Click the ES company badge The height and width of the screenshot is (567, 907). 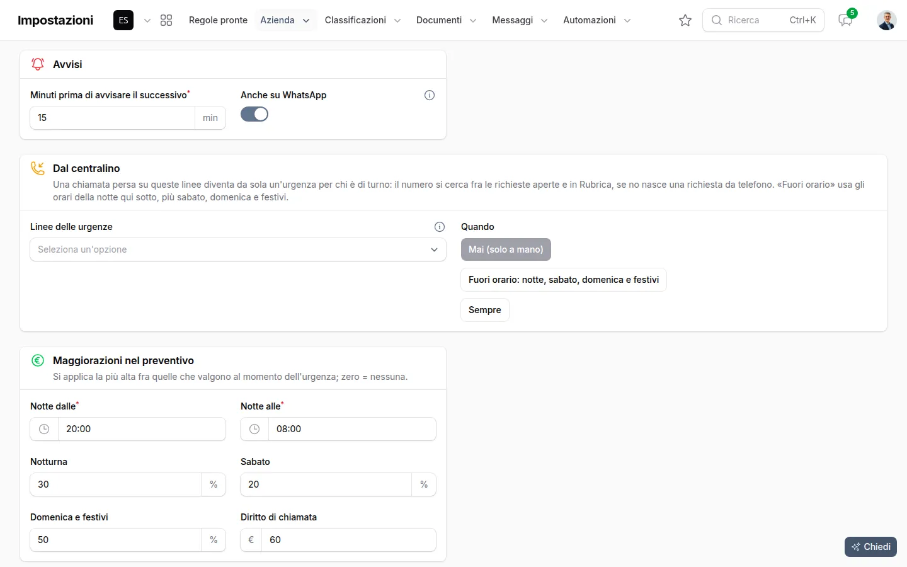point(123,20)
